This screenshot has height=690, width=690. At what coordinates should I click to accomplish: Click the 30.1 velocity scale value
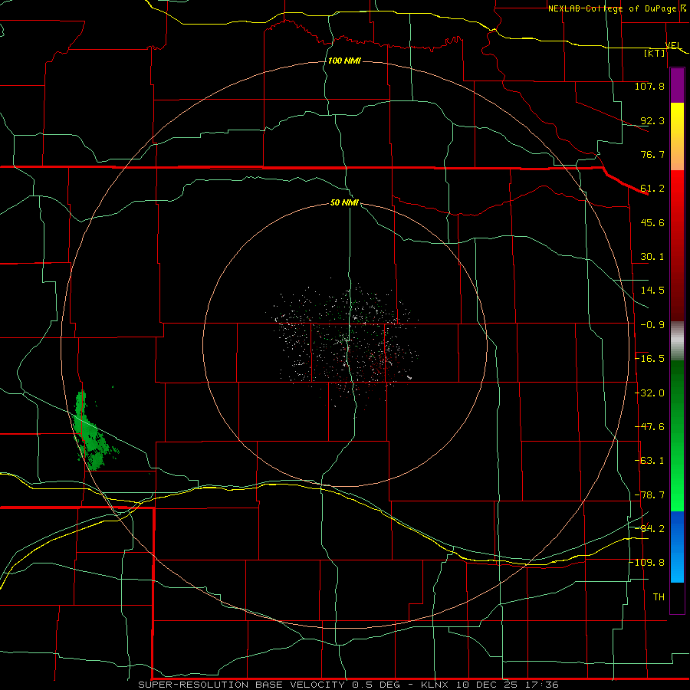pyautogui.click(x=652, y=257)
